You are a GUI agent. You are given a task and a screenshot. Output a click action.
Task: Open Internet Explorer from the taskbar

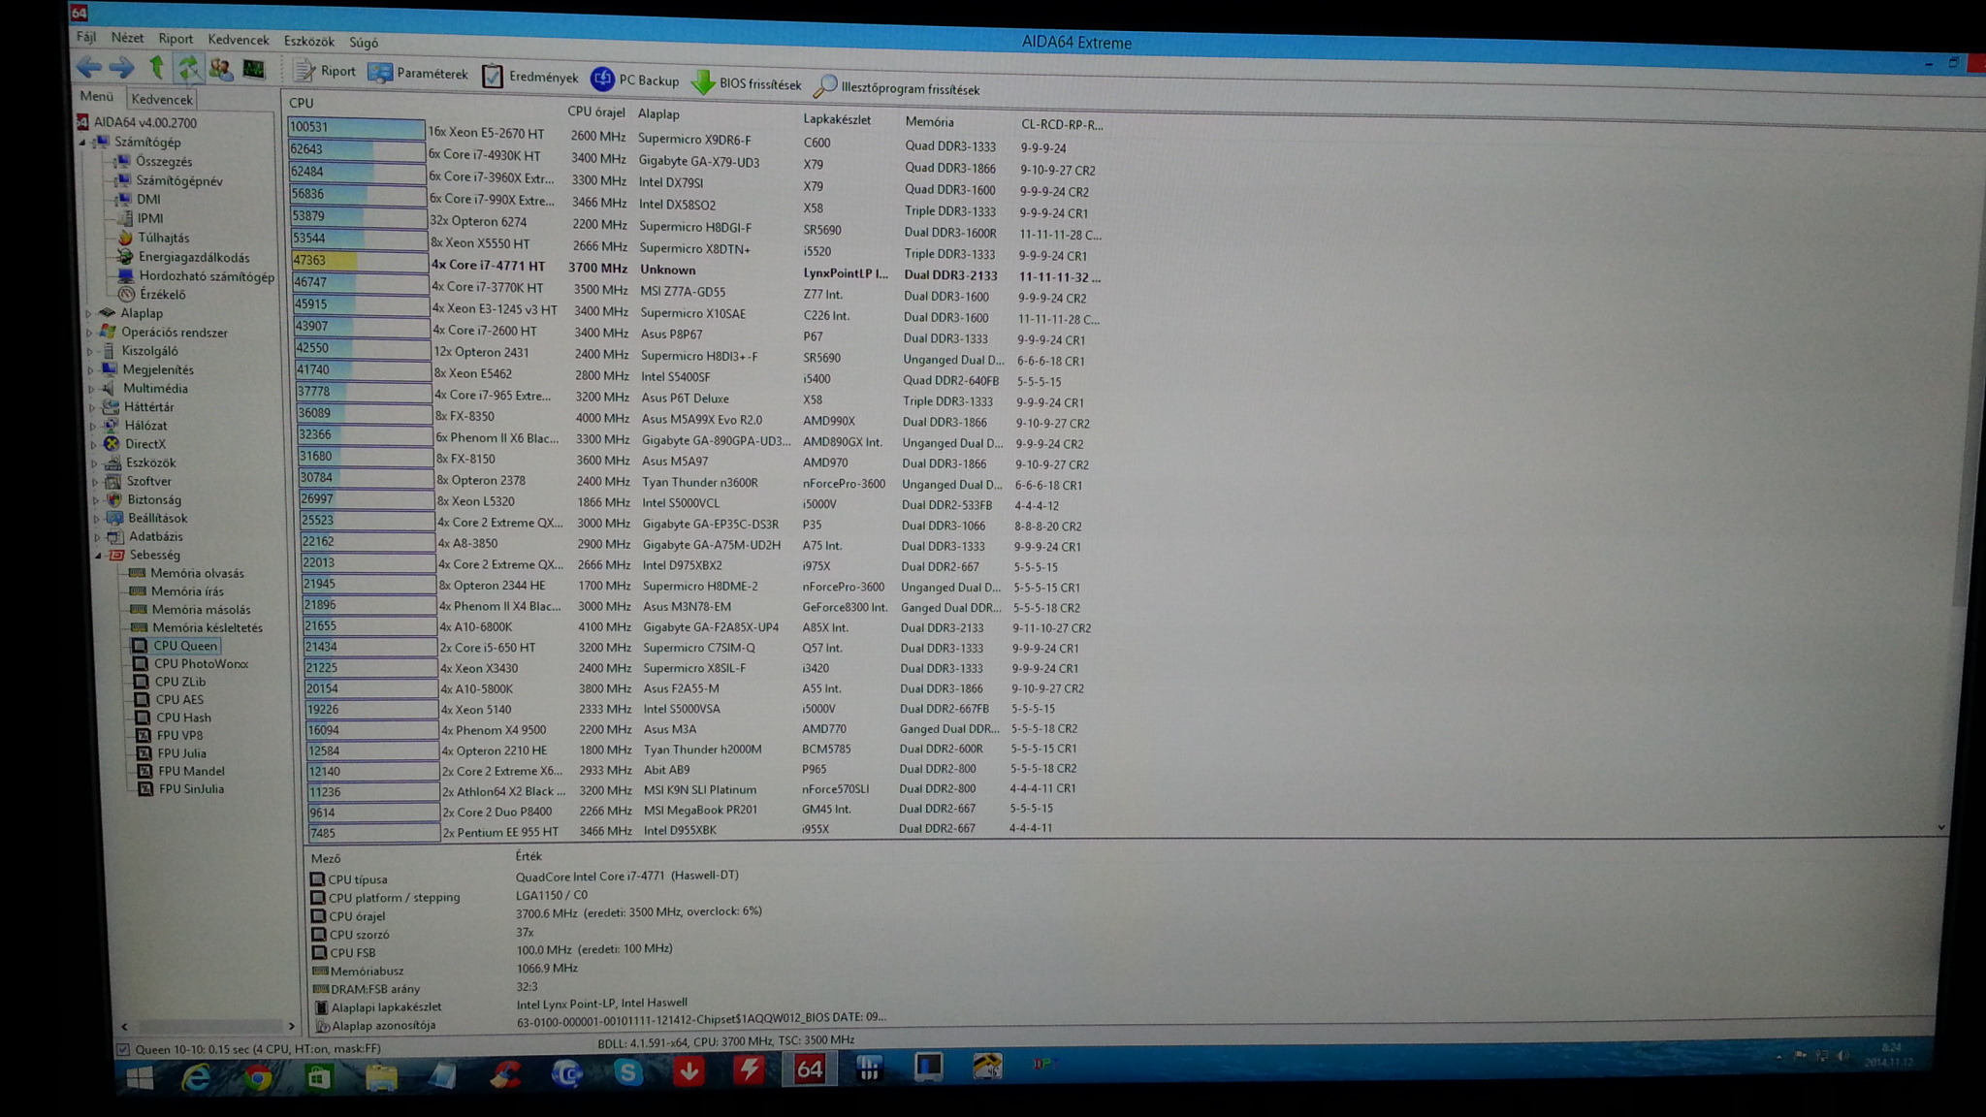pos(196,1077)
